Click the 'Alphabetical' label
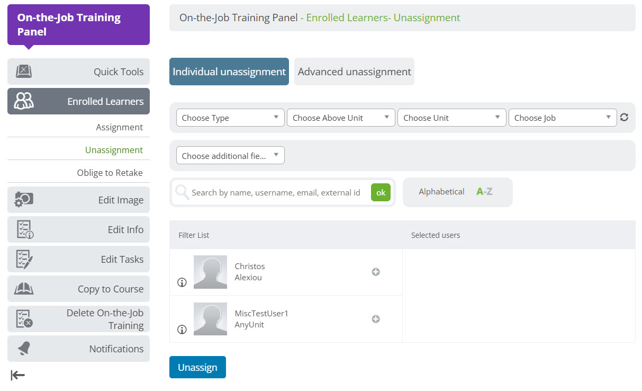This screenshot has height=391, width=642. click(441, 192)
